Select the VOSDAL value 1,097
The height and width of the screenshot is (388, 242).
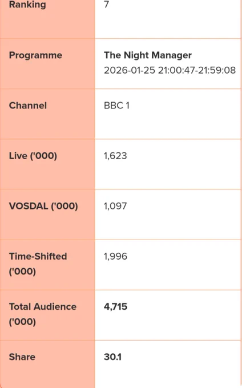coord(115,207)
